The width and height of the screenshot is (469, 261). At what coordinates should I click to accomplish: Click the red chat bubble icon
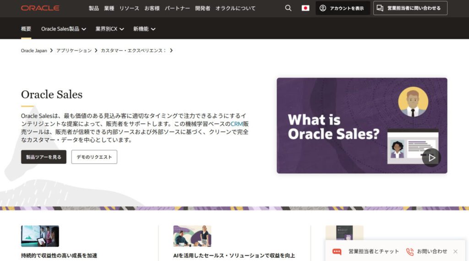337,251
